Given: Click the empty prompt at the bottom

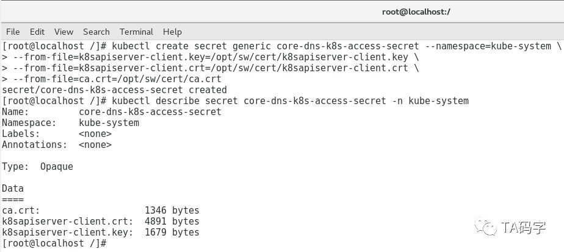Looking at the screenshot, I should pos(54,243).
